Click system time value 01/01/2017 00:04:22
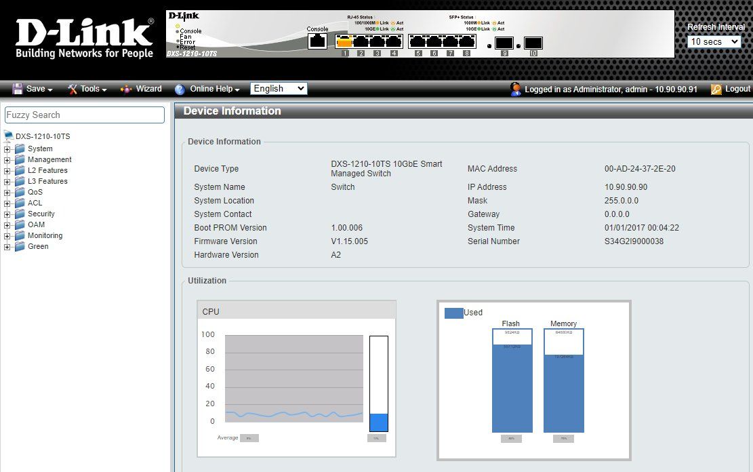753x472 pixels. click(x=642, y=228)
